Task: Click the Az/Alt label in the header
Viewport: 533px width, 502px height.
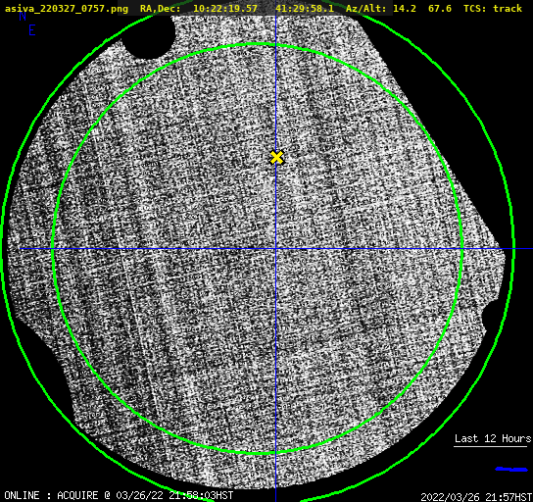Action: coord(365,9)
